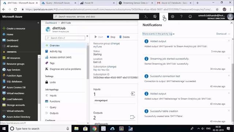Open Functions under Job topology
Image resolution: width=234 pixels, height=132 pixels.
[54, 101]
